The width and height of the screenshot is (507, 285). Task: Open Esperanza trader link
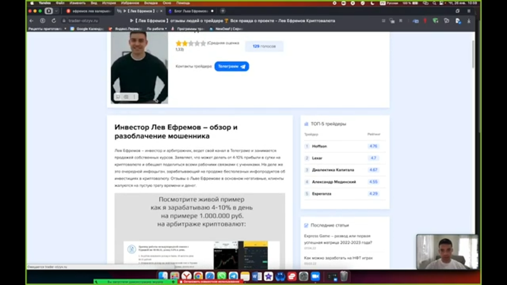pyautogui.click(x=321, y=194)
